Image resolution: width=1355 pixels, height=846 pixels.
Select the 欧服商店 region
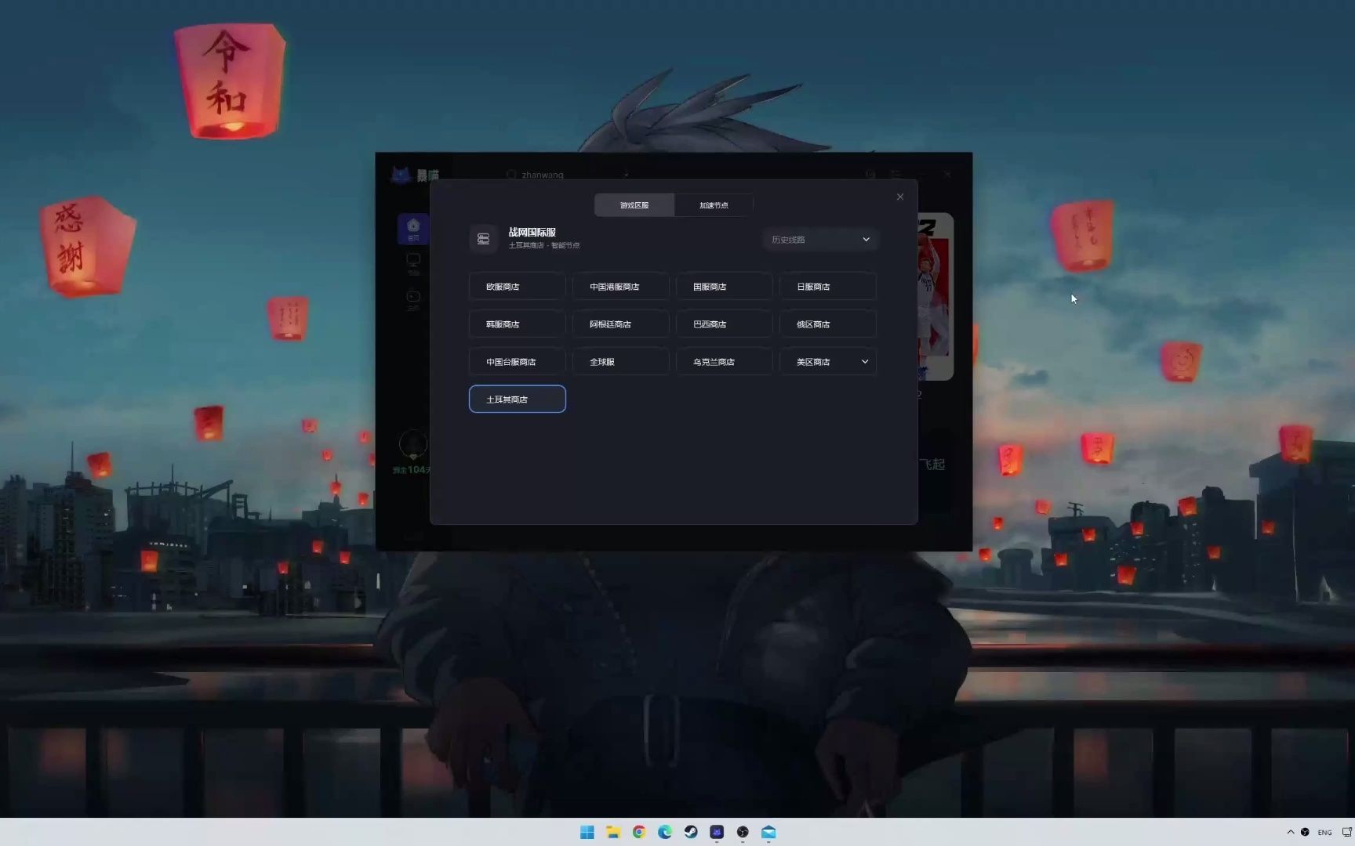click(518, 287)
